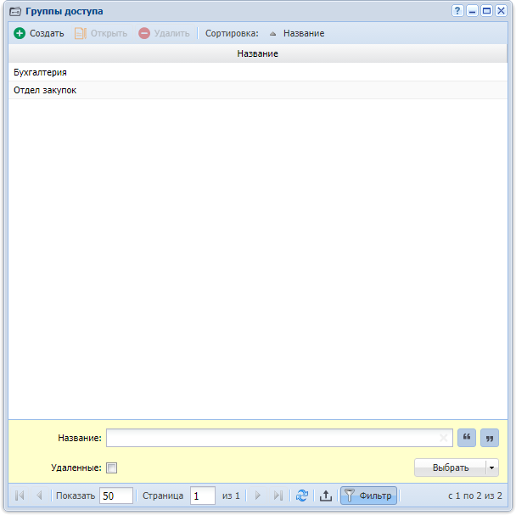This screenshot has width=516, height=515.
Task: Click the refresh icon in the paging bar
Action: pos(301,495)
